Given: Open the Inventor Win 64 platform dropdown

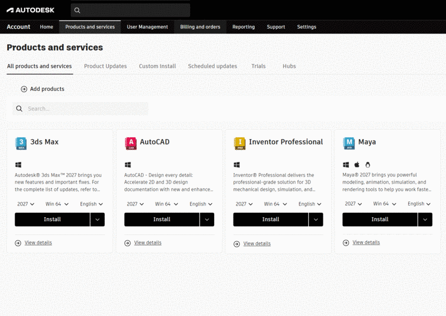Looking at the screenshot, I should [x=275, y=204].
